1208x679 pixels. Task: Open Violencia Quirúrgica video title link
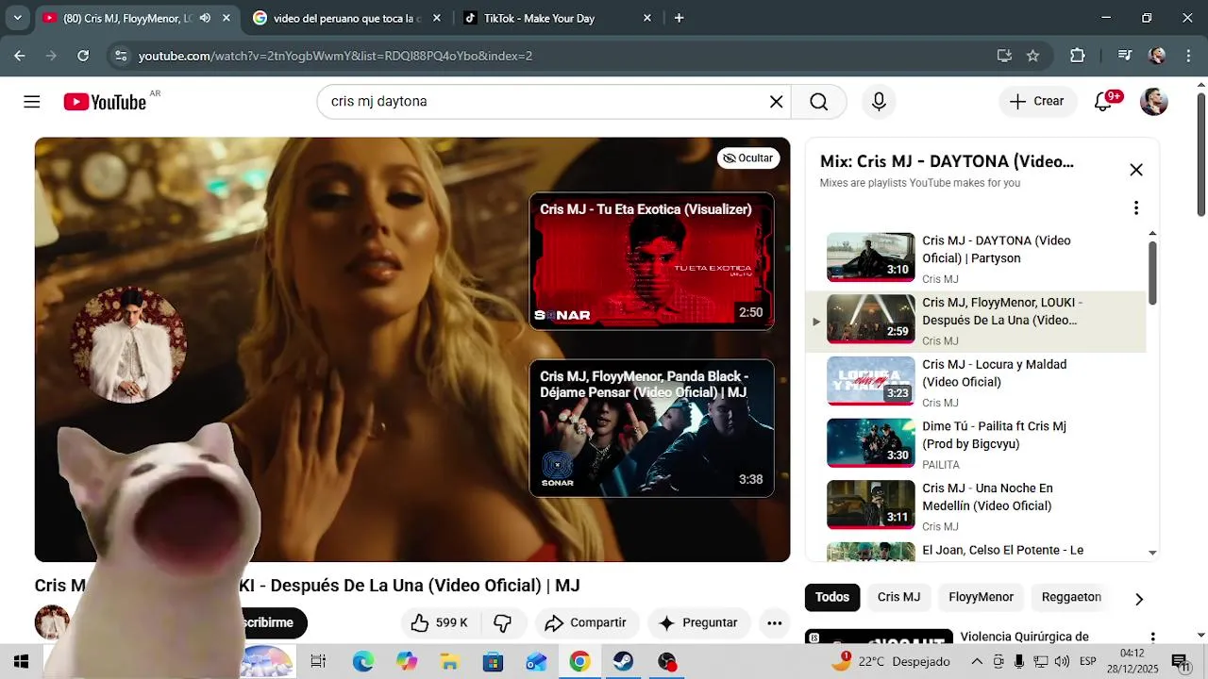pyautogui.click(x=1024, y=637)
